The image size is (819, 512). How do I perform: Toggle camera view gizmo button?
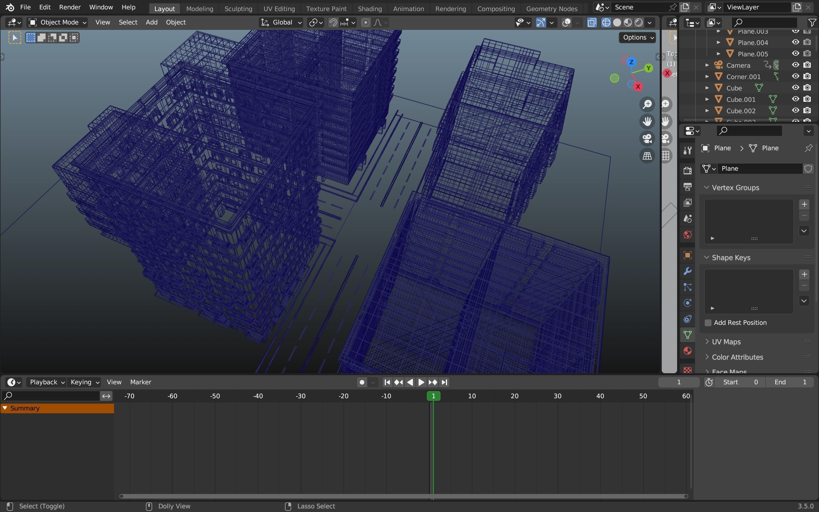click(647, 139)
